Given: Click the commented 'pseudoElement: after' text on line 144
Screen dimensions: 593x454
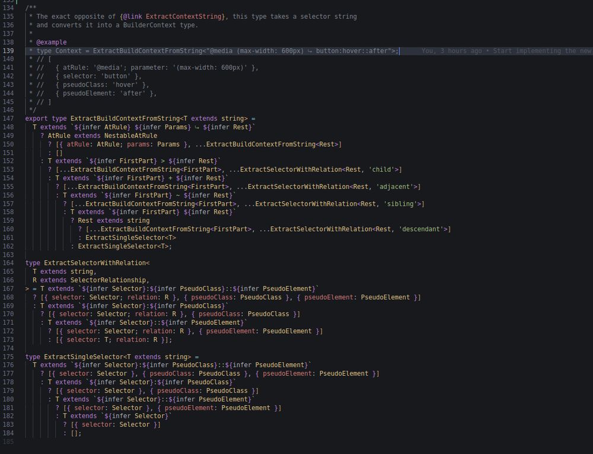Looking at the screenshot, I should [x=104, y=93].
